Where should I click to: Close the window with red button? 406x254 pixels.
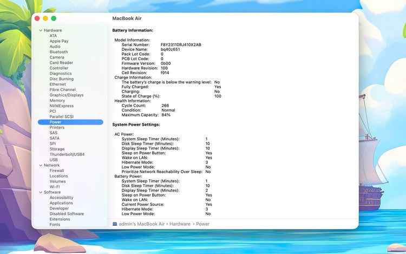37,18
